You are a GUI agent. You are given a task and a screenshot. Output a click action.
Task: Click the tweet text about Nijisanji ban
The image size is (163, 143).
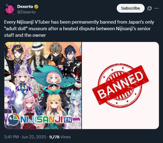(x=79, y=29)
